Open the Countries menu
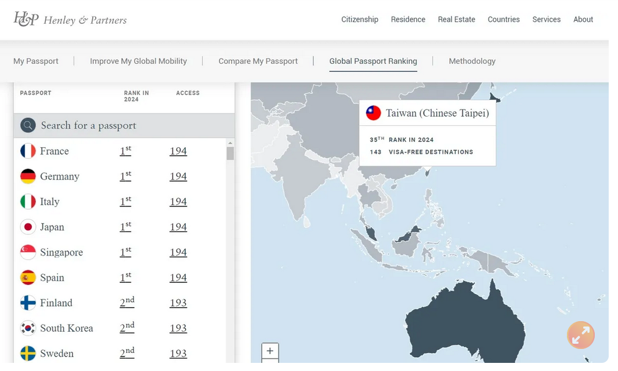This screenshot has width=618, height=371. pos(504,19)
